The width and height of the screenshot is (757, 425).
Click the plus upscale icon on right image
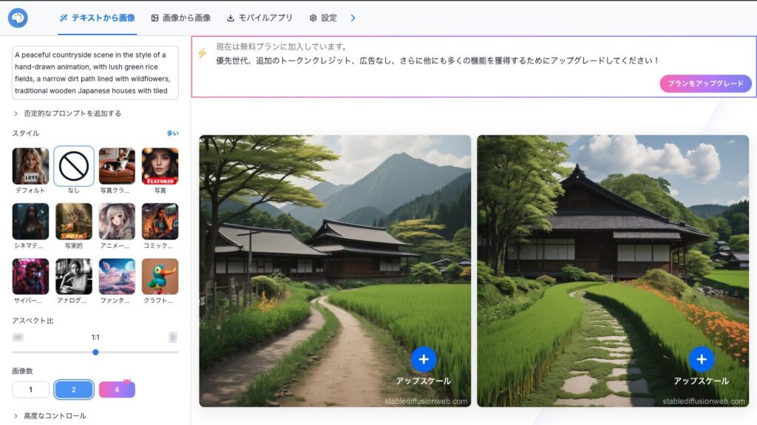pos(701,359)
